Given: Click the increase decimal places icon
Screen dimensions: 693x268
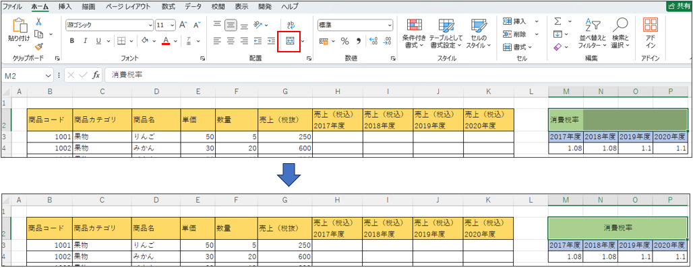Looking at the screenshot, I should click(373, 42).
